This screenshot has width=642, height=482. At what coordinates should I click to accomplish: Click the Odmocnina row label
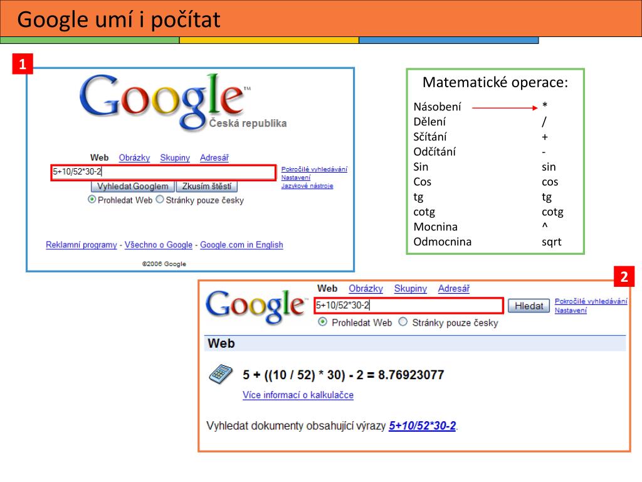(442, 242)
